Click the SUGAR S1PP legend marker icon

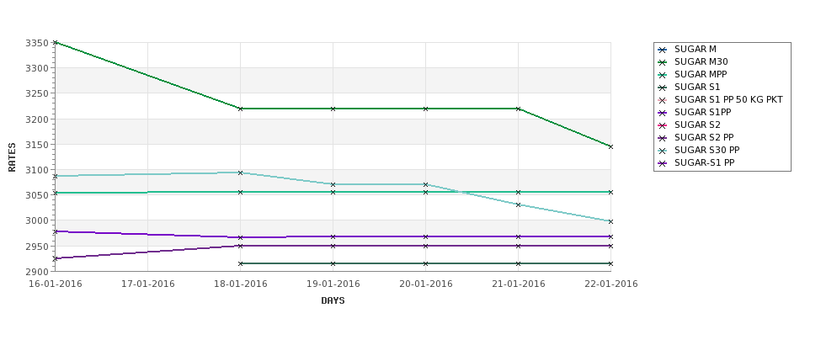pos(663,113)
